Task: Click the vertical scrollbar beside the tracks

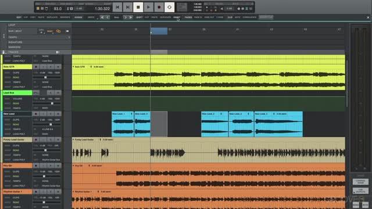Action: point(347,83)
